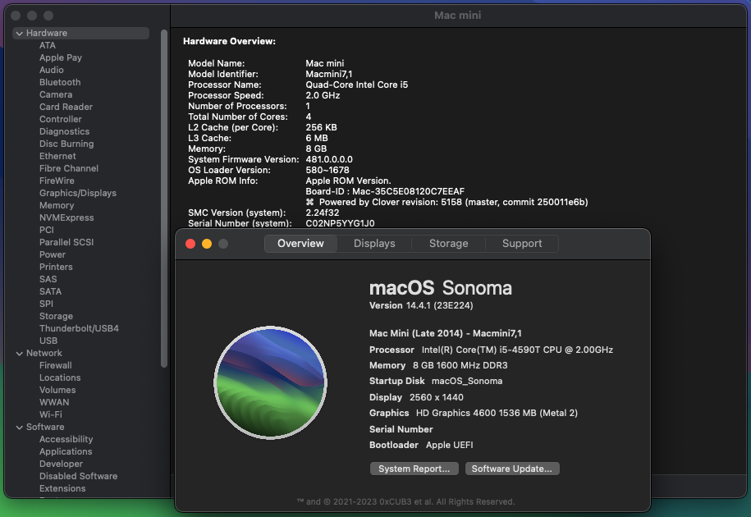Image resolution: width=751 pixels, height=517 pixels.
Task: Click the Board-ID Mac-35C5E08120C7EEAF text
Action: point(385,191)
